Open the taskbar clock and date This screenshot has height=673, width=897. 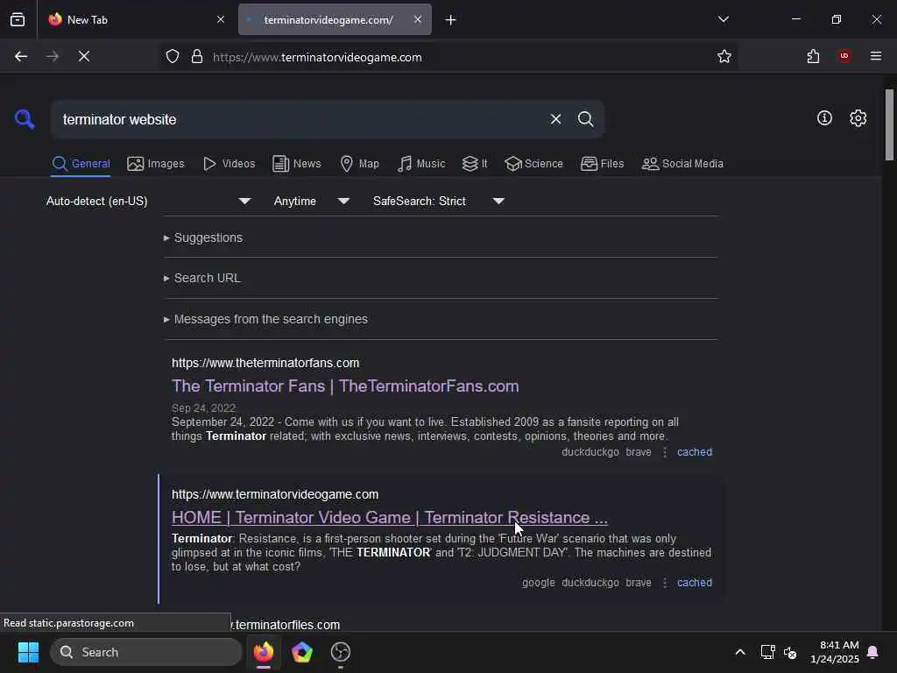click(x=835, y=652)
